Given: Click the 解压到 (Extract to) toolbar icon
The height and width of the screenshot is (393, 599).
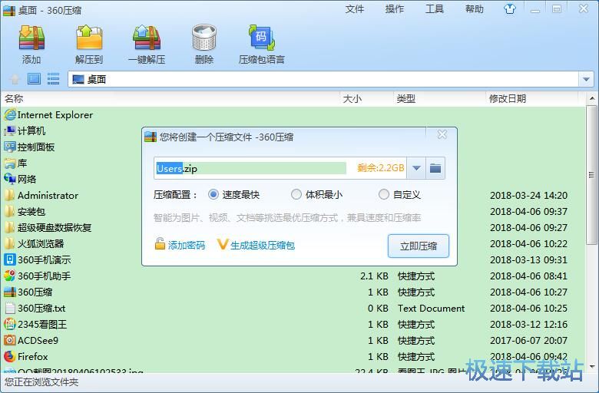Looking at the screenshot, I should [x=89, y=38].
